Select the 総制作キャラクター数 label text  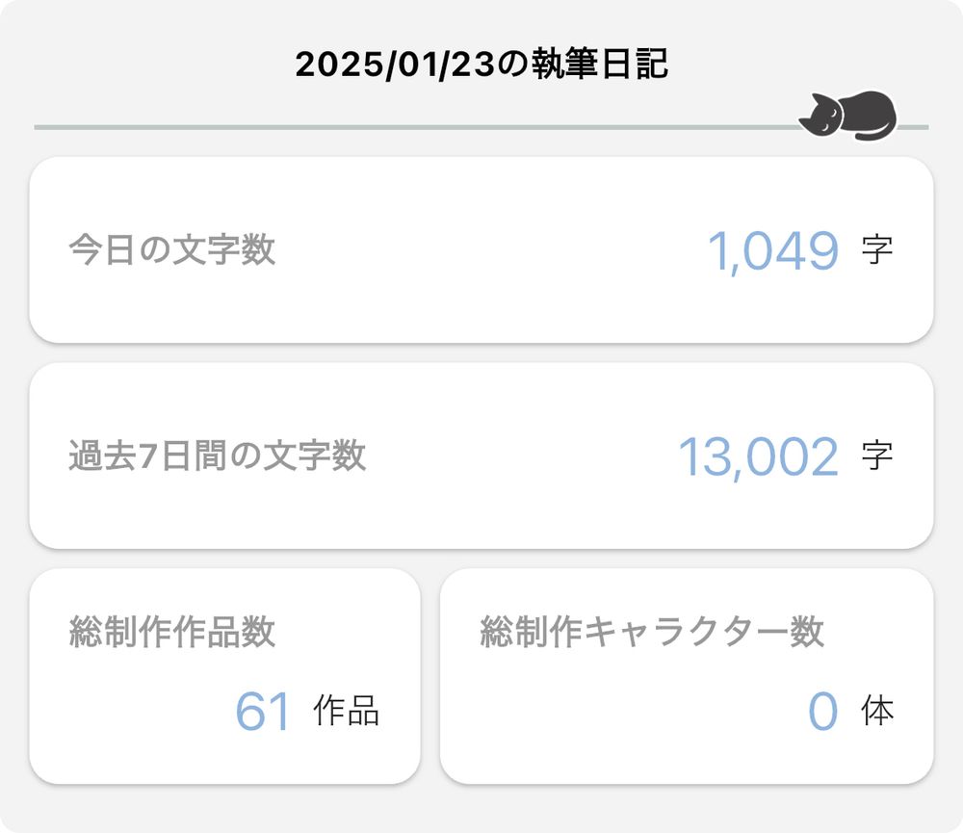[x=652, y=632]
